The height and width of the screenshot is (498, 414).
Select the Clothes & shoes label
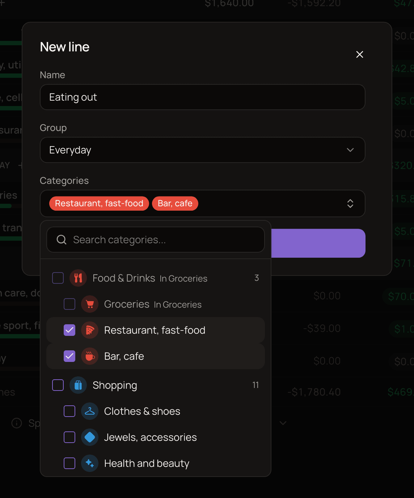[142, 411]
